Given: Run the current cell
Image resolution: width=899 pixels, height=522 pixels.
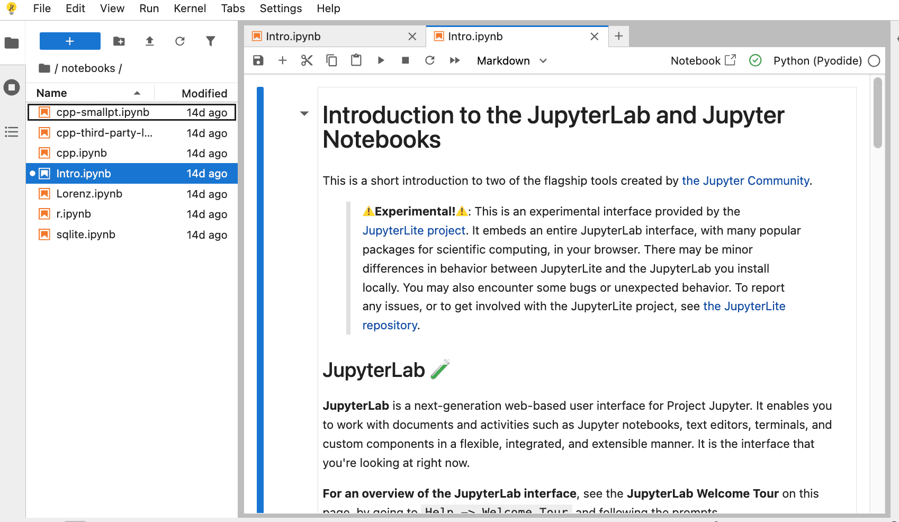Looking at the screenshot, I should 381,60.
